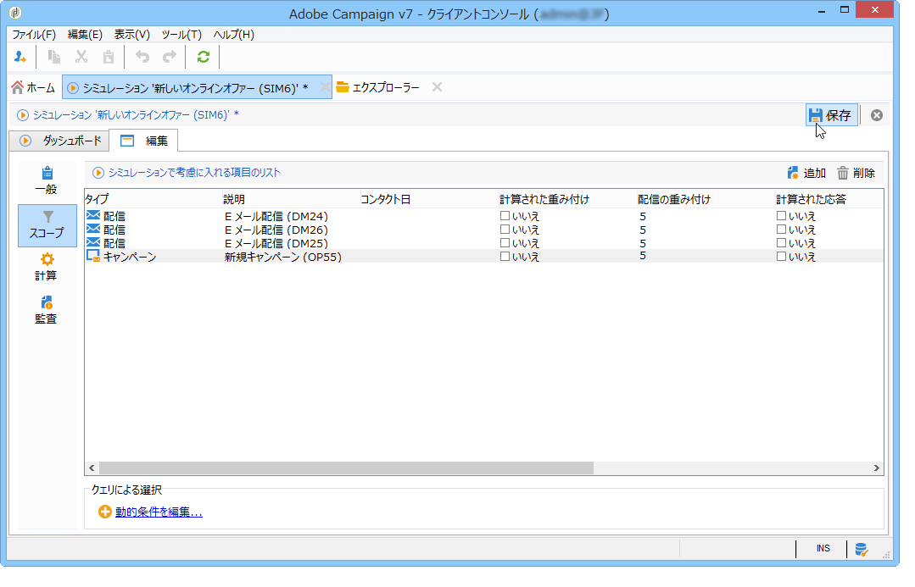Screen dimensions: 915x587
Task: Click the horizontal scrollbar thumb in list
Action: 346,468
